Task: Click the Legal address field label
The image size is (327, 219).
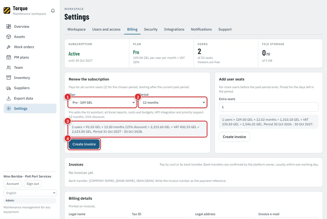Action: tap(205, 214)
